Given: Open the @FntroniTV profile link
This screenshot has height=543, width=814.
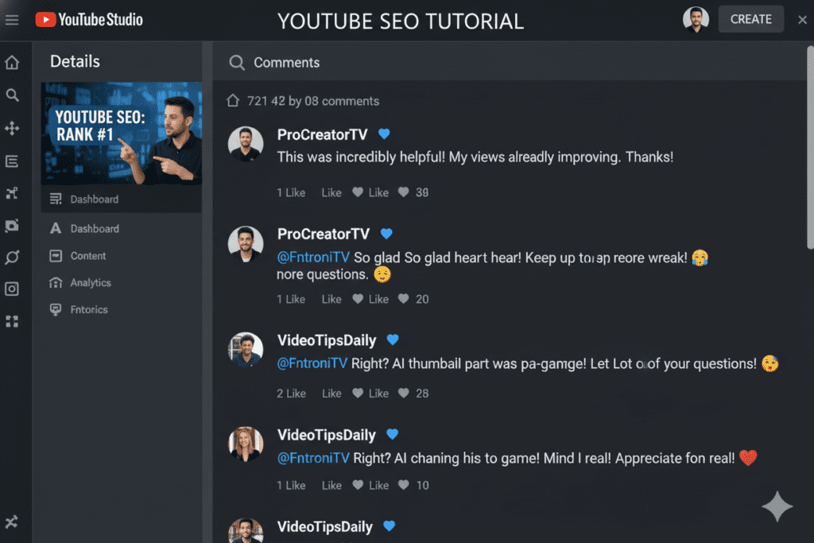Looking at the screenshot, I should point(312,257).
